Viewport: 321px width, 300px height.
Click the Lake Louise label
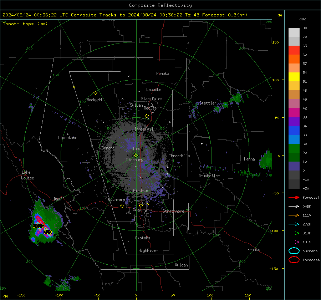27,175
